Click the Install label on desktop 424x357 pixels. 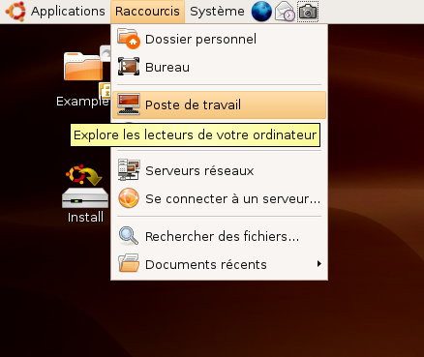(85, 217)
